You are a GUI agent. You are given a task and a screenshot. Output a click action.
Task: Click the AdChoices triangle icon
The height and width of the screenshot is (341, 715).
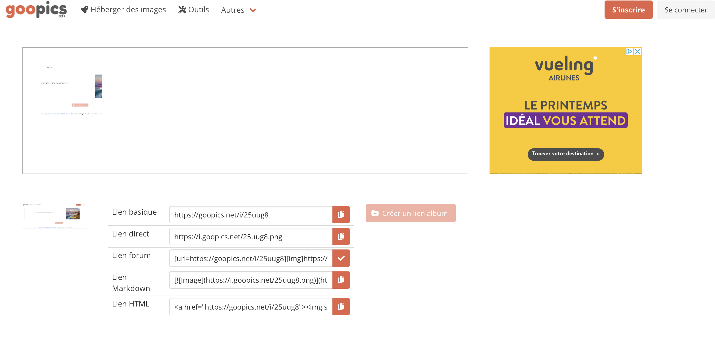coord(629,51)
